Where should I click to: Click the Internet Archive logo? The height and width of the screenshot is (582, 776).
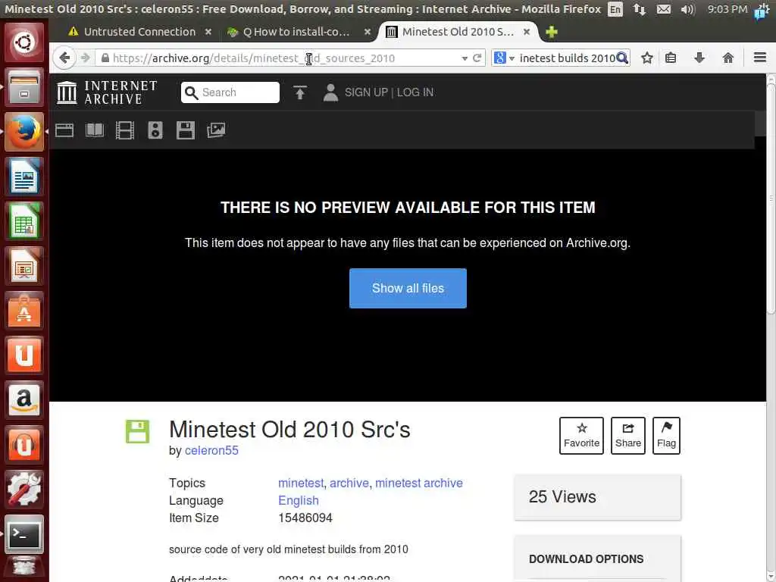107,92
